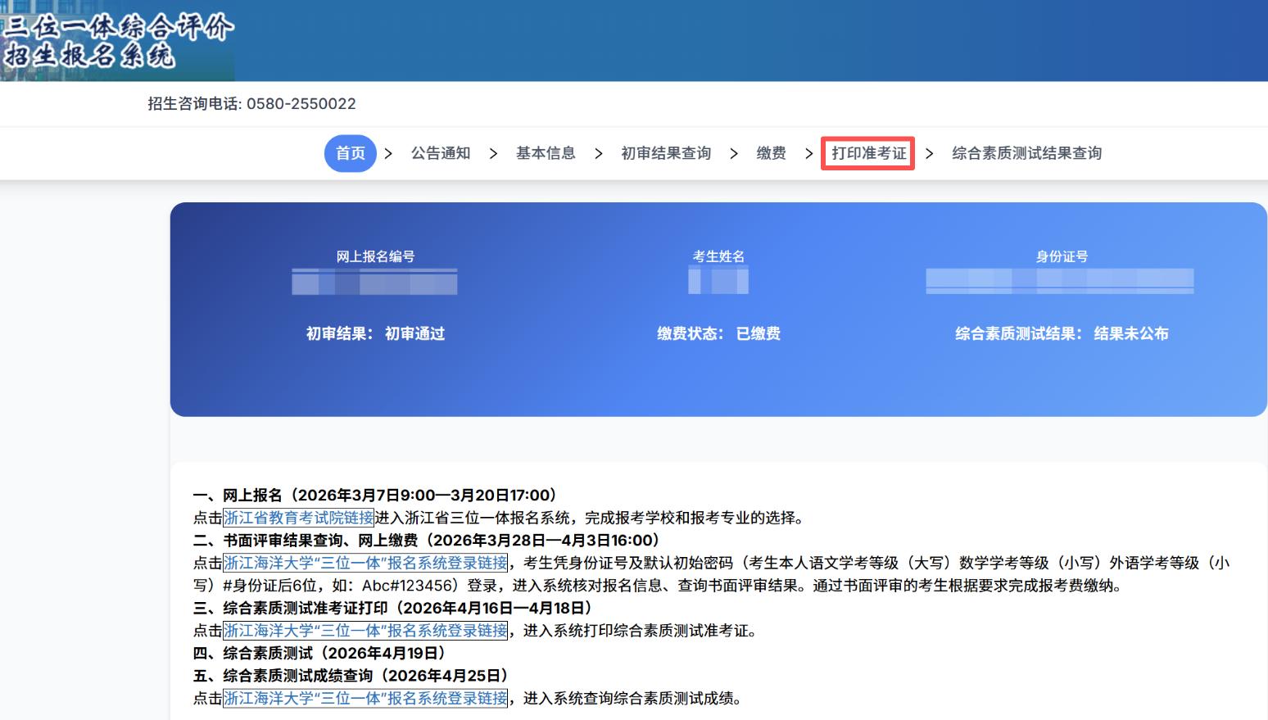Image resolution: width=1268 pixels, height=720 pixels.
Task: Click the 结果未公布 test result status
Action: 1130,333
